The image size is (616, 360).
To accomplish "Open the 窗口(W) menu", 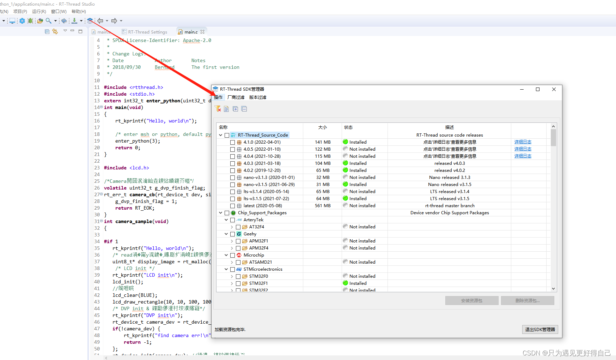I will 59,12.
